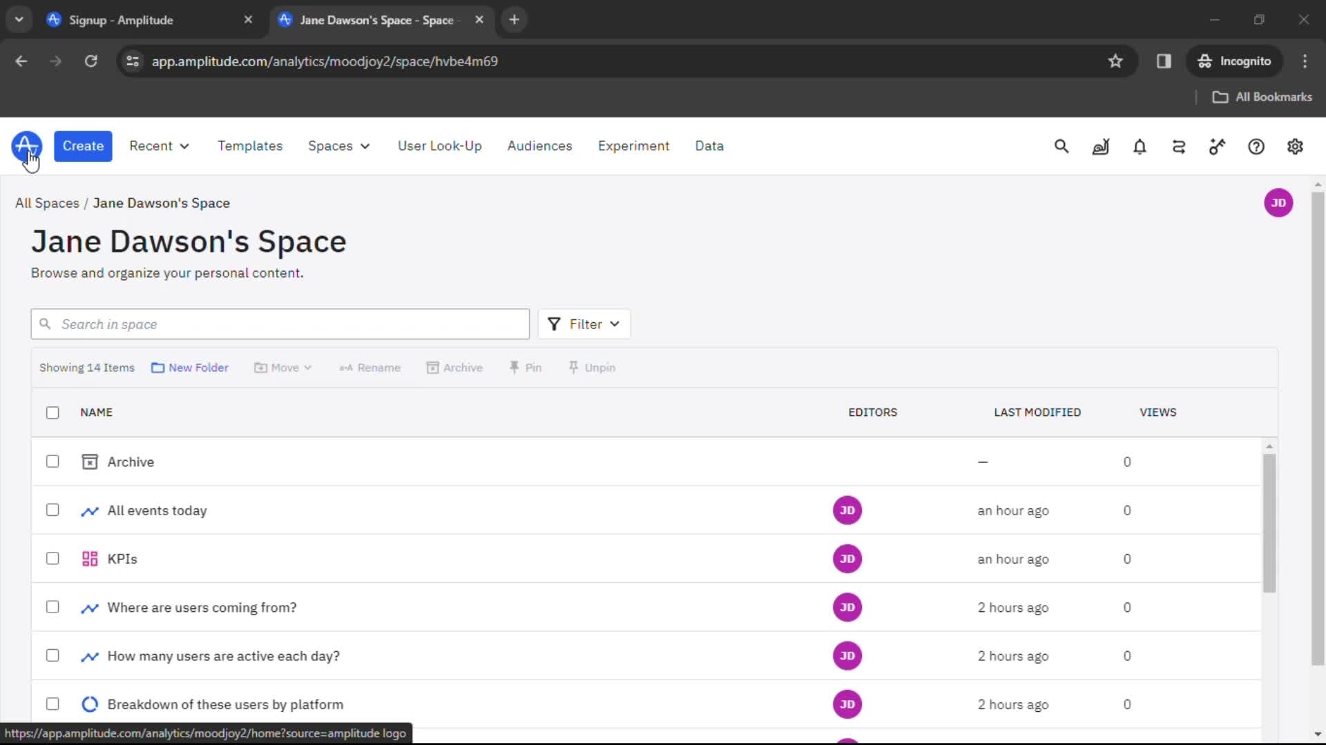Click the Archive toolbar button
1326x745 pixels.
point(454,368)
